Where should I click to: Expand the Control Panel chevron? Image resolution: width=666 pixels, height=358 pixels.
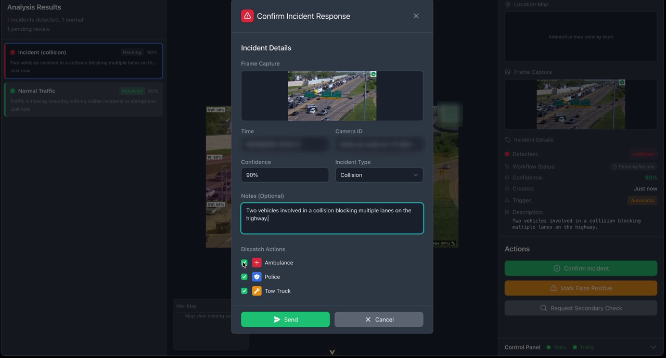click(x=653, y=347)
